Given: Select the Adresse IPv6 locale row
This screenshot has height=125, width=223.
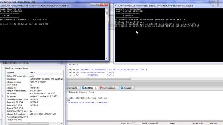Looking at the screenshot, I should point(34,114).
